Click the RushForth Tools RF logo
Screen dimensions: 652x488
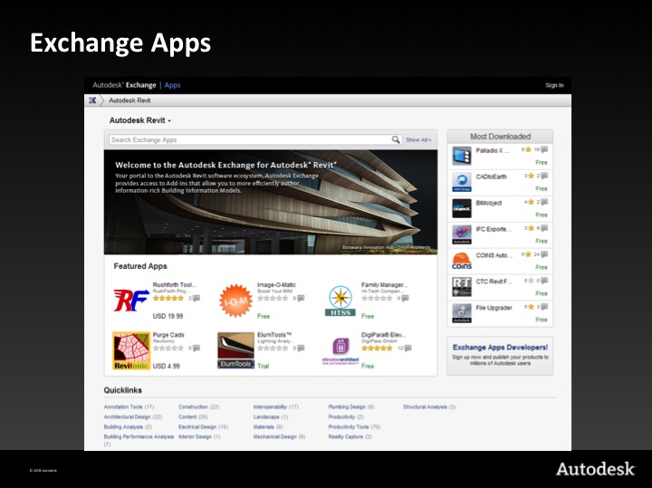tap(131, 300)
